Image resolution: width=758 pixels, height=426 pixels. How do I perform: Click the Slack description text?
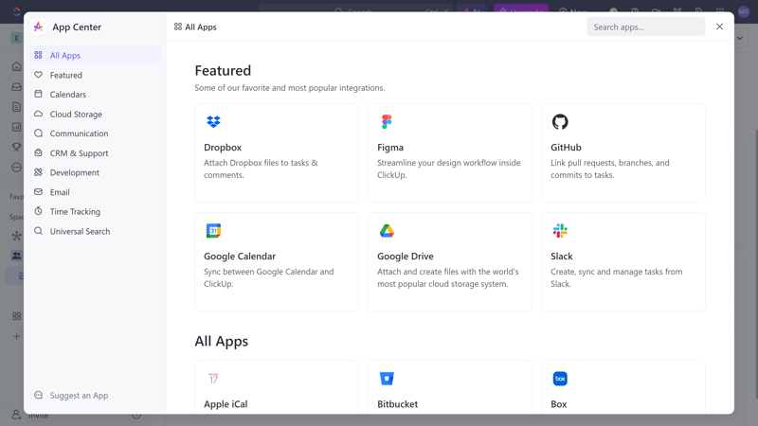[617, 277]
